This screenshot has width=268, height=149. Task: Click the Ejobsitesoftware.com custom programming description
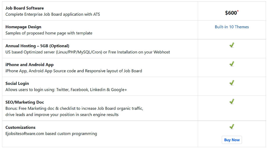click(x=51, y=134)
